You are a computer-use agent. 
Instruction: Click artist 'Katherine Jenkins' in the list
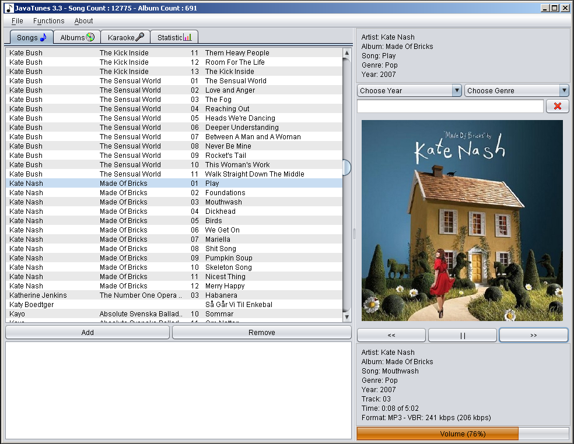38,295
